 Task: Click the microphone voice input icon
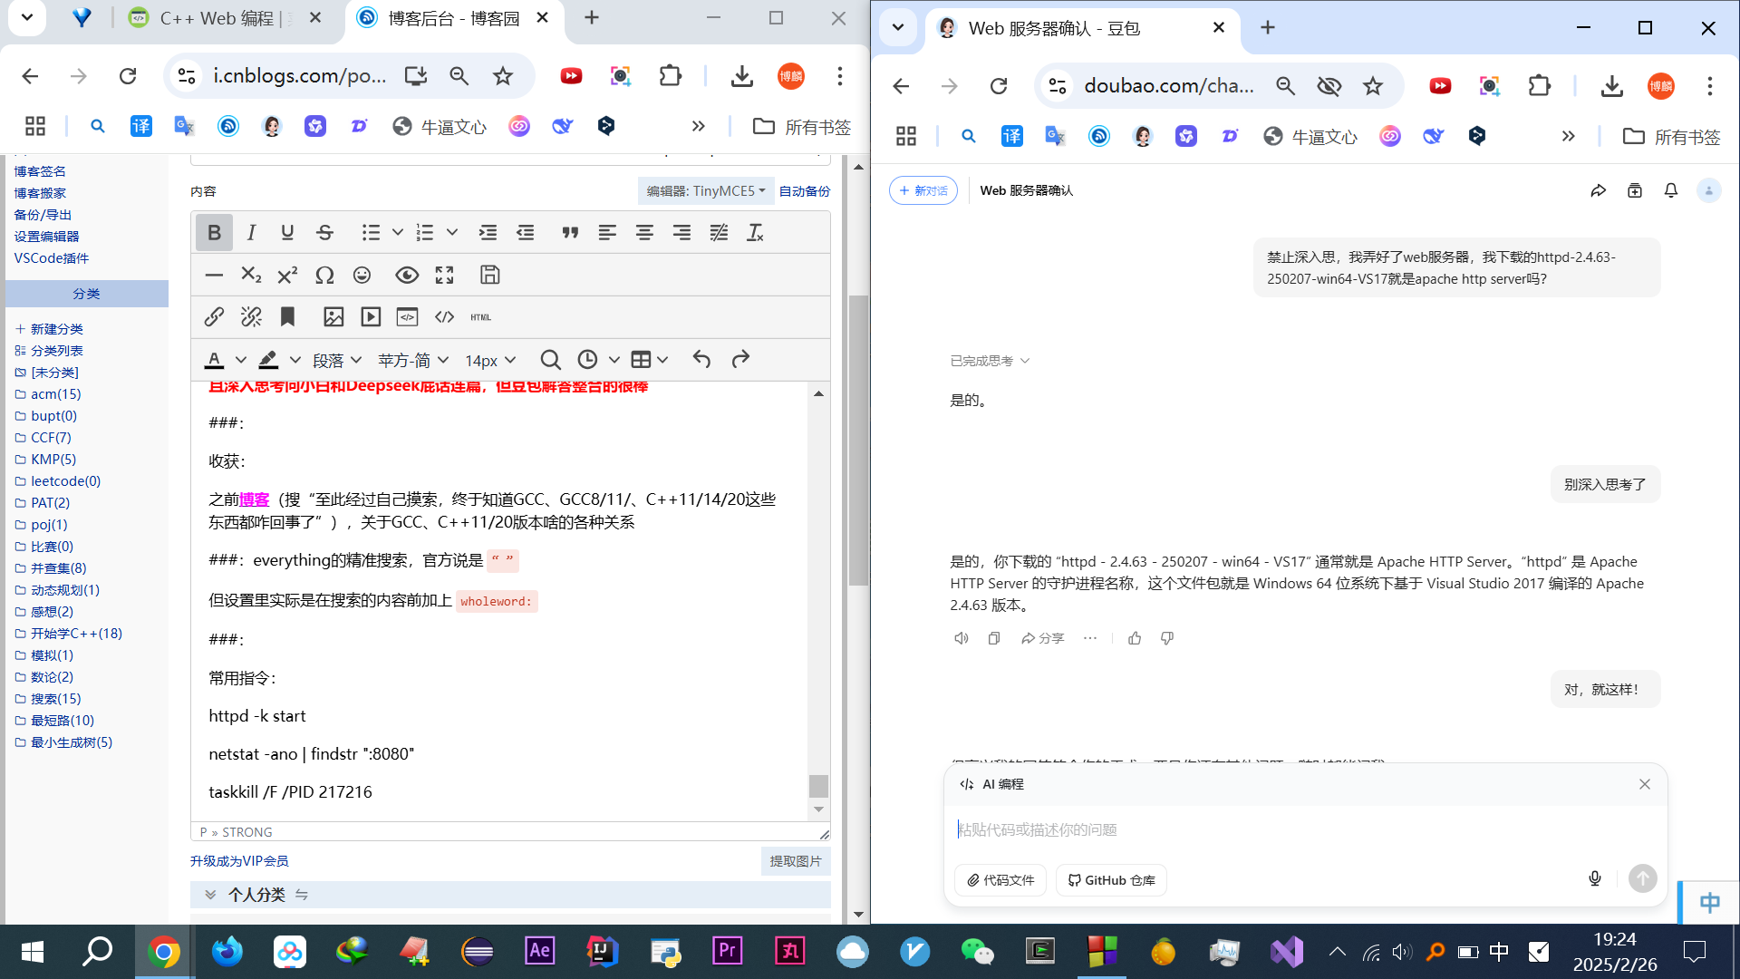tap(1595, 878)
